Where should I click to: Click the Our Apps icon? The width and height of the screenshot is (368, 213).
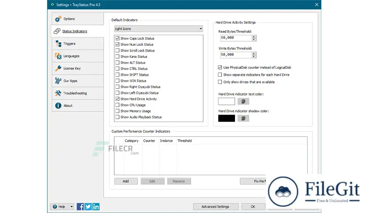(x=58, y=81)
